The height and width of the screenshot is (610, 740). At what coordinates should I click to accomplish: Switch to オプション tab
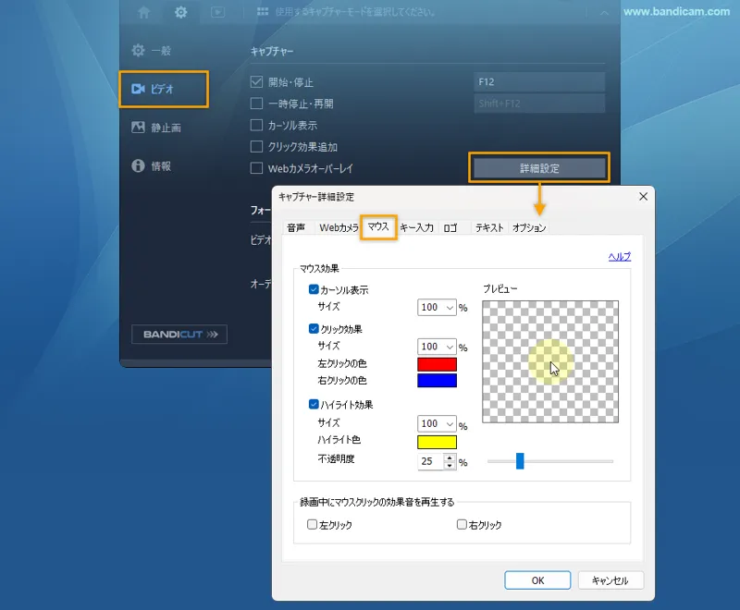click(x=529, y=227)
